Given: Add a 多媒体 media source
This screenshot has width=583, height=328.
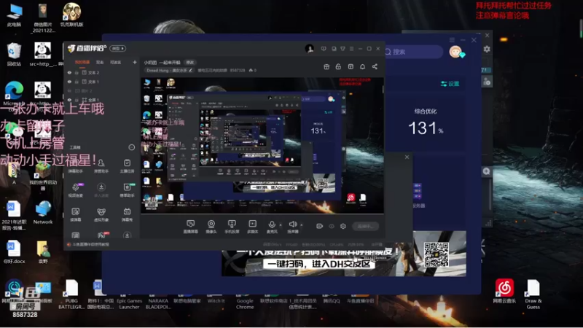Looking at the screenshot, I should (252, 227).
